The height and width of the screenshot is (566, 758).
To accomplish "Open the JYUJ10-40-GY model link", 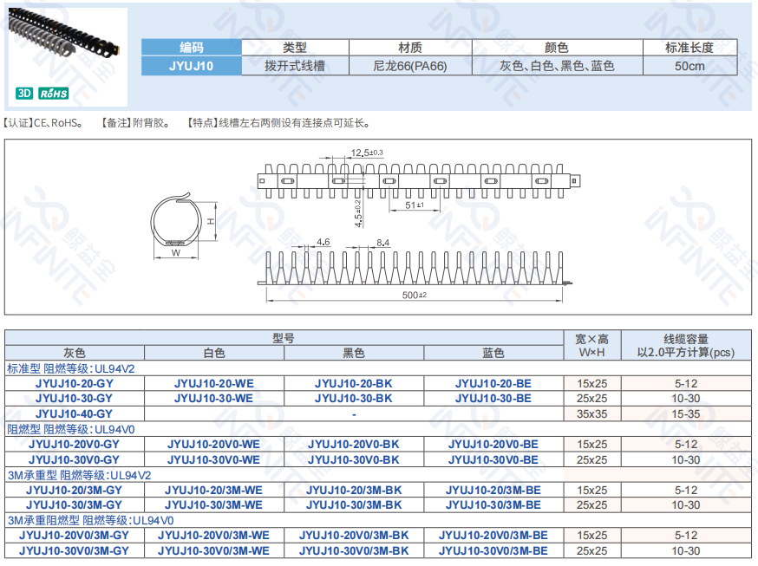I will click(x=75, y=413).
